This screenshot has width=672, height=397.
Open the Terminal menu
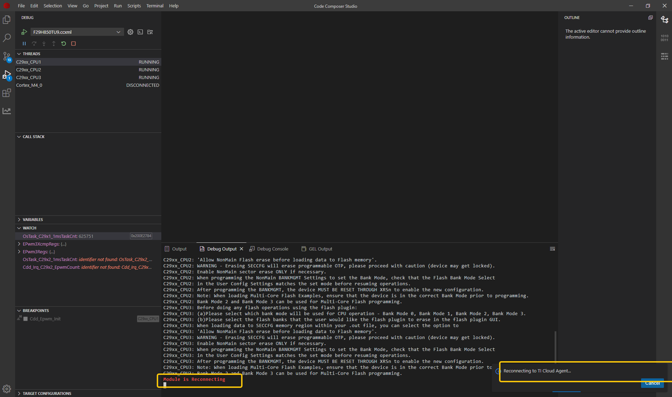[x=155, y=6]
